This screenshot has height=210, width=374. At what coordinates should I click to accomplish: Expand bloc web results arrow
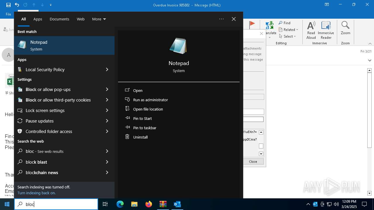pyautogui.click(x=107, y=151)
